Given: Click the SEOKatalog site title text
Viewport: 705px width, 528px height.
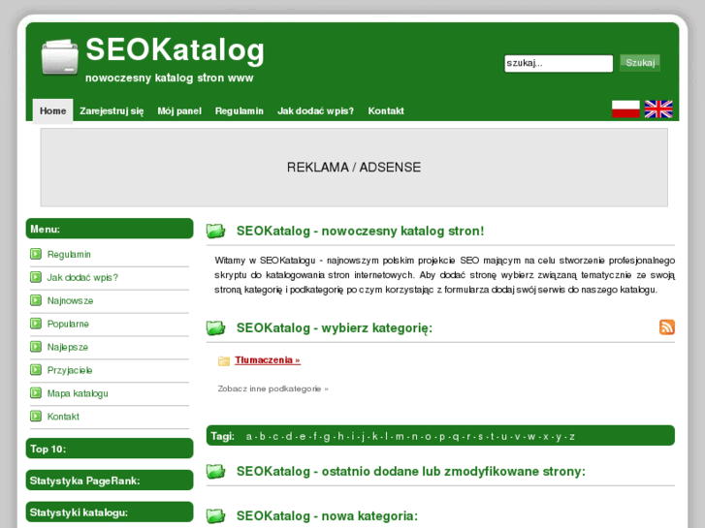Looking at the screenshot, I should tap(175, 49).
